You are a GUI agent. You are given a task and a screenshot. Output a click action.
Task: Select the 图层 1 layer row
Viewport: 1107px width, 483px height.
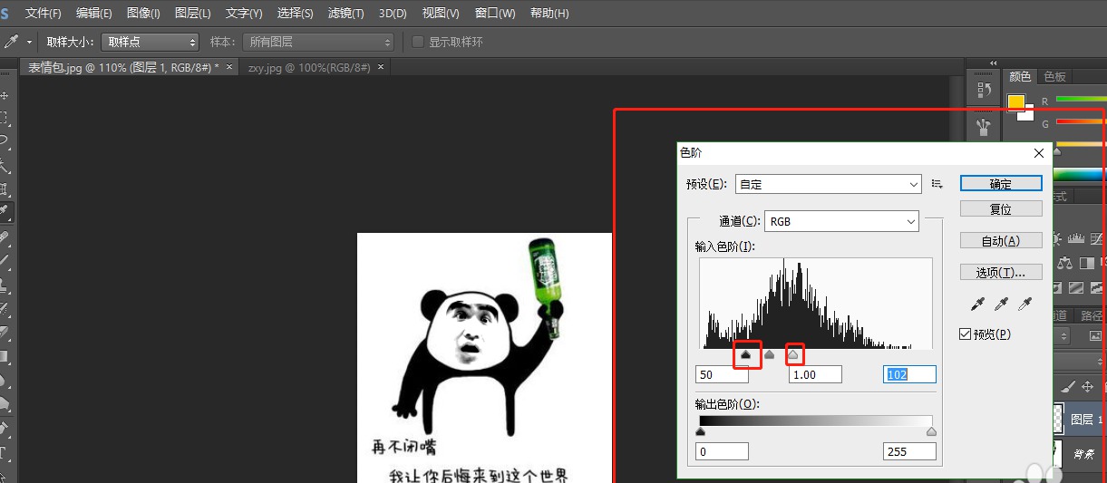coord(1078,419)
